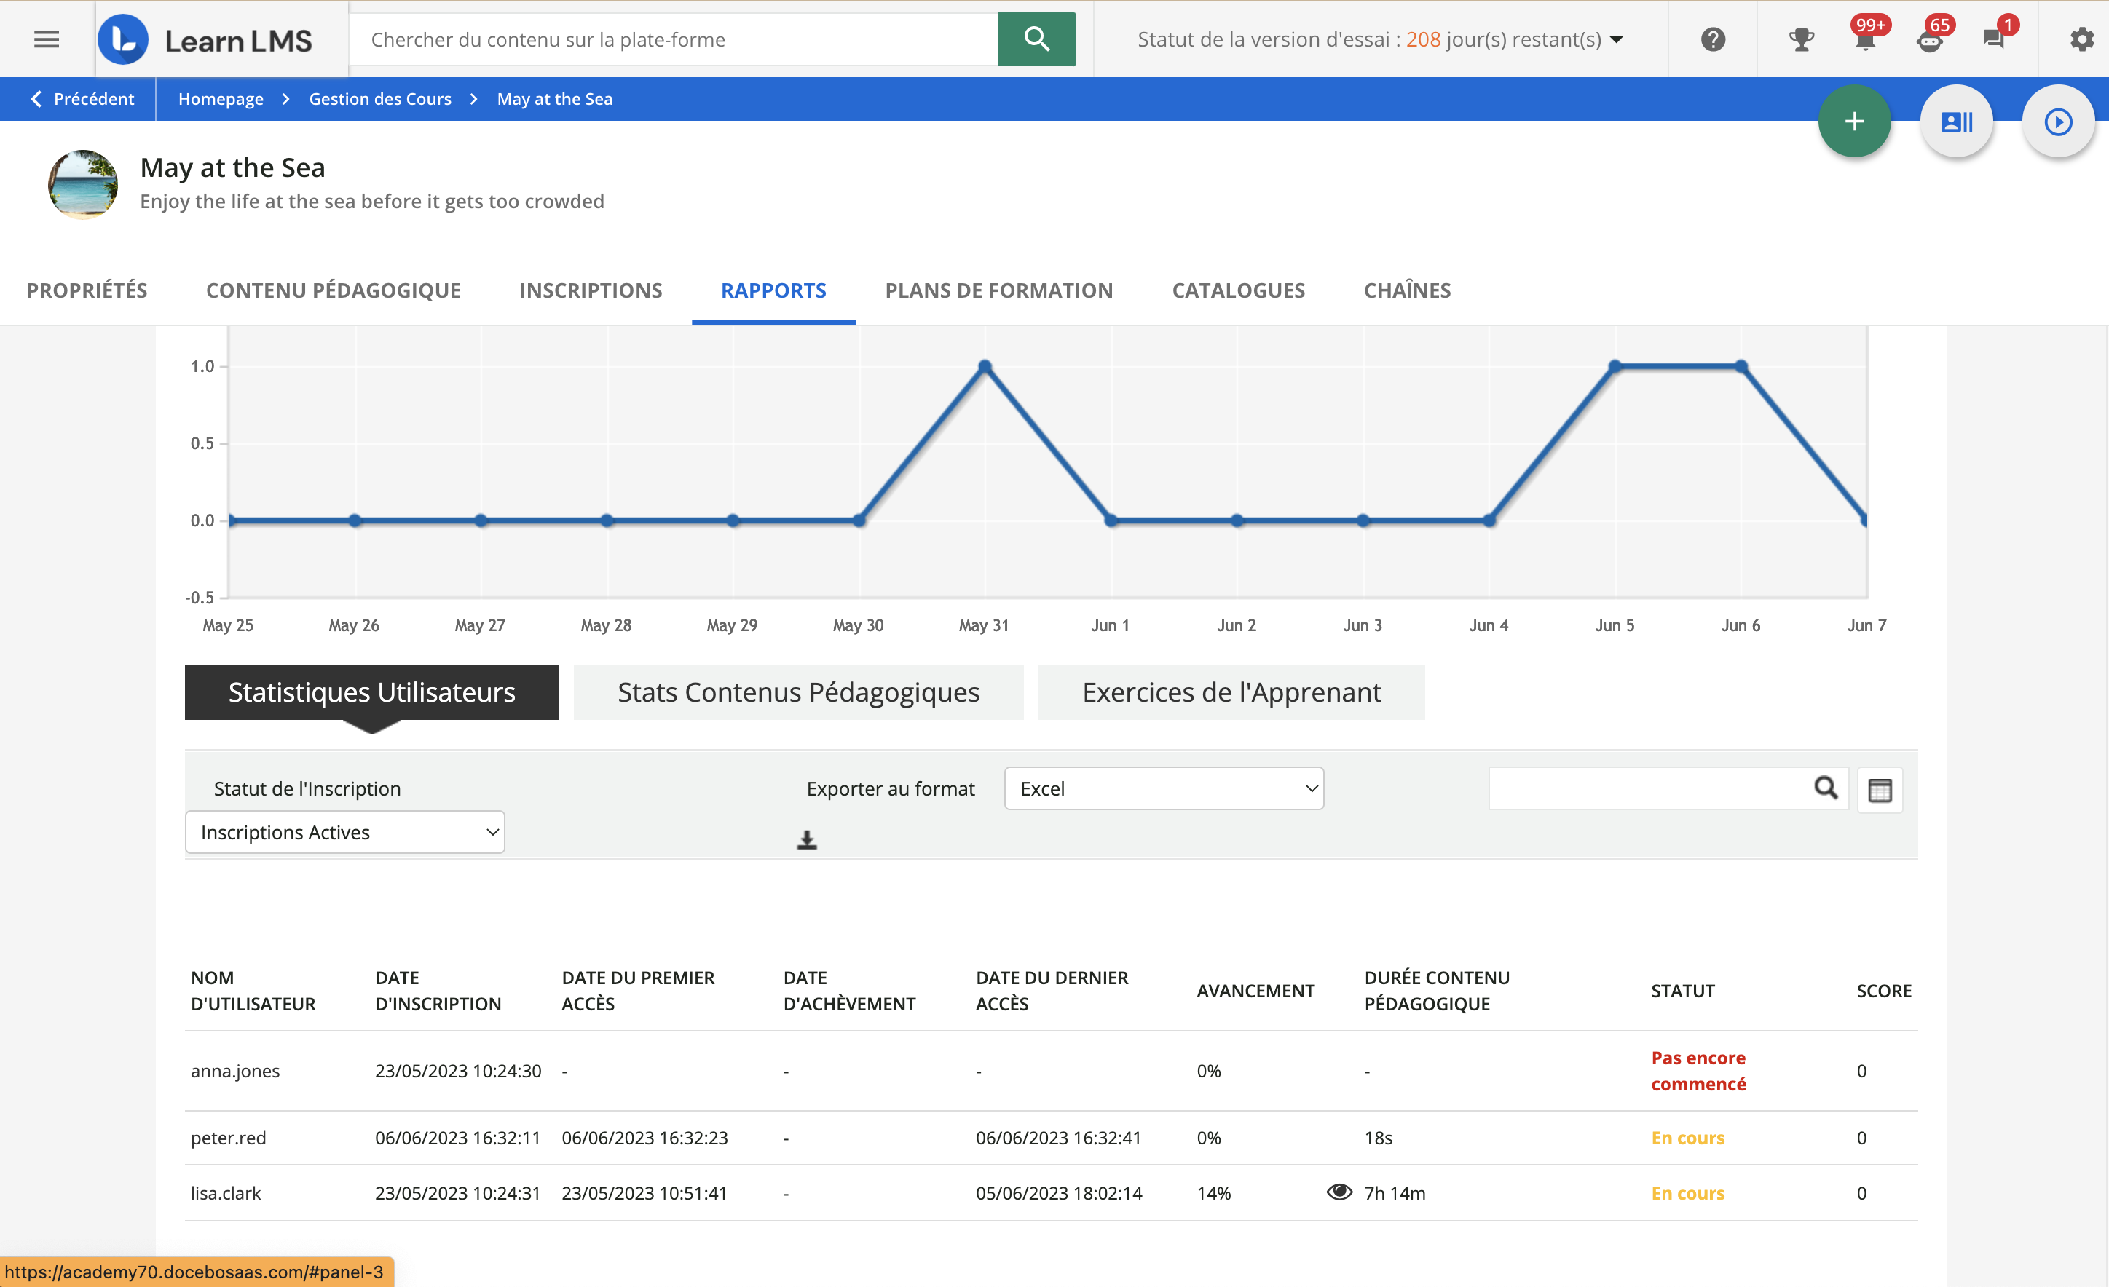2109x1287 pixels.
Task: Click 7h 14m duration value
Action: tap(1395, 1192)
